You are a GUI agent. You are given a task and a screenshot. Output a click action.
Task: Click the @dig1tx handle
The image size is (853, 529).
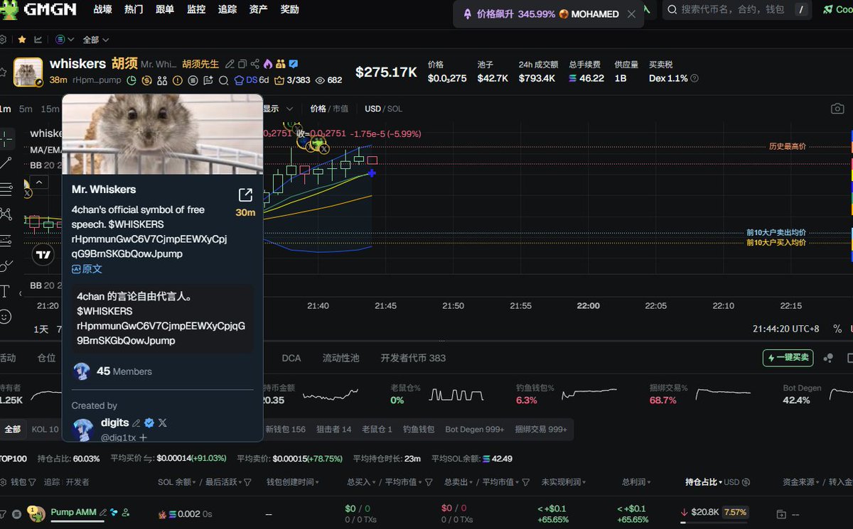[119, 437]
